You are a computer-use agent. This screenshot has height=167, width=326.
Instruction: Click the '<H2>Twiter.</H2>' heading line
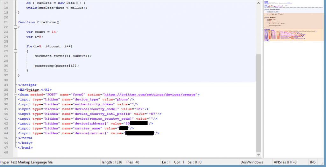(x=35, y=90)
